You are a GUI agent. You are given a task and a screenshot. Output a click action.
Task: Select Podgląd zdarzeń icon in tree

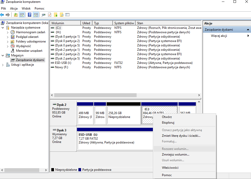(x=13, y=37)
